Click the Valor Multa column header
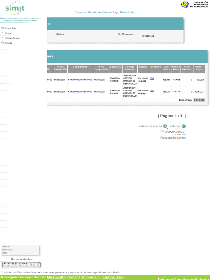 coord(167,69)
